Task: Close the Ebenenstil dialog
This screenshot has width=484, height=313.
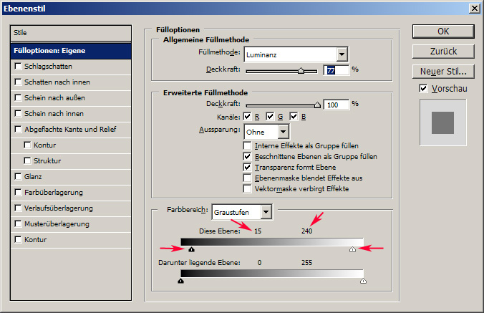Action: [x=475, y=9]
